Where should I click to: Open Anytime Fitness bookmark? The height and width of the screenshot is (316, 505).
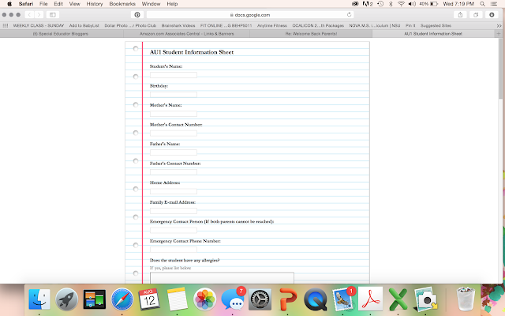271,25
